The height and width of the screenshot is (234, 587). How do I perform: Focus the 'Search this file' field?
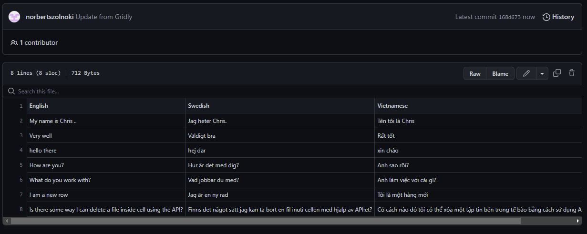click(293, 91)
